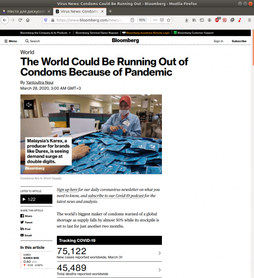Image resolution: width=254 pixels, height=278 pixels.
Task: Reload the Bloomberg page
Action: coord(20,20)
